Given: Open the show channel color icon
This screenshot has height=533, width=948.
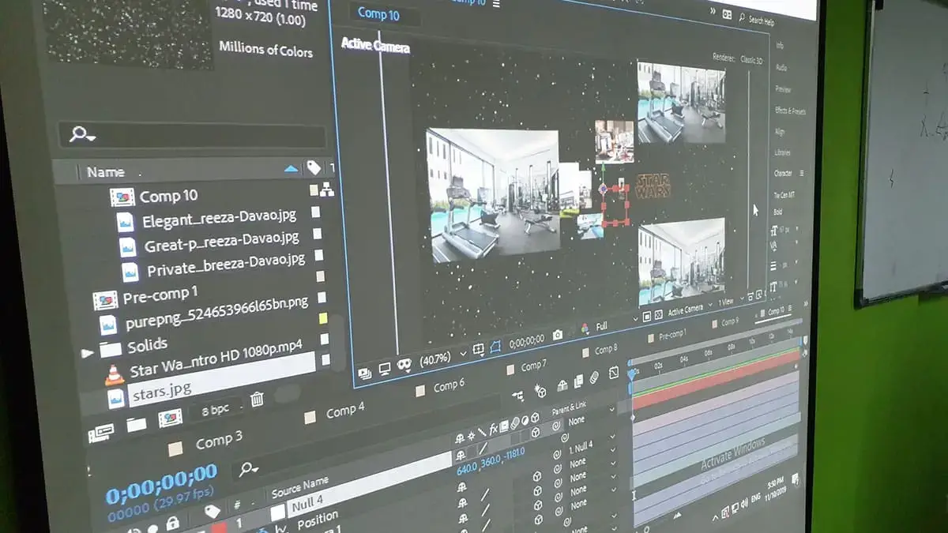Looking at the screenshot, I should (x=585, y=329).
